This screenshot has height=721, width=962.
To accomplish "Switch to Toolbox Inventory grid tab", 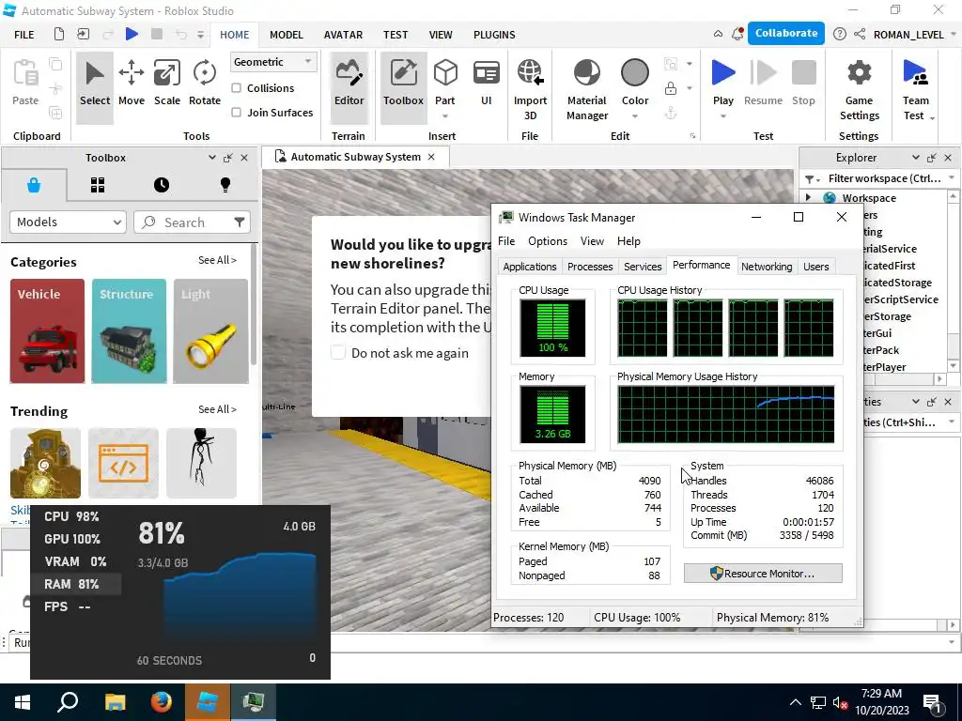I will [x=98, y=185].
